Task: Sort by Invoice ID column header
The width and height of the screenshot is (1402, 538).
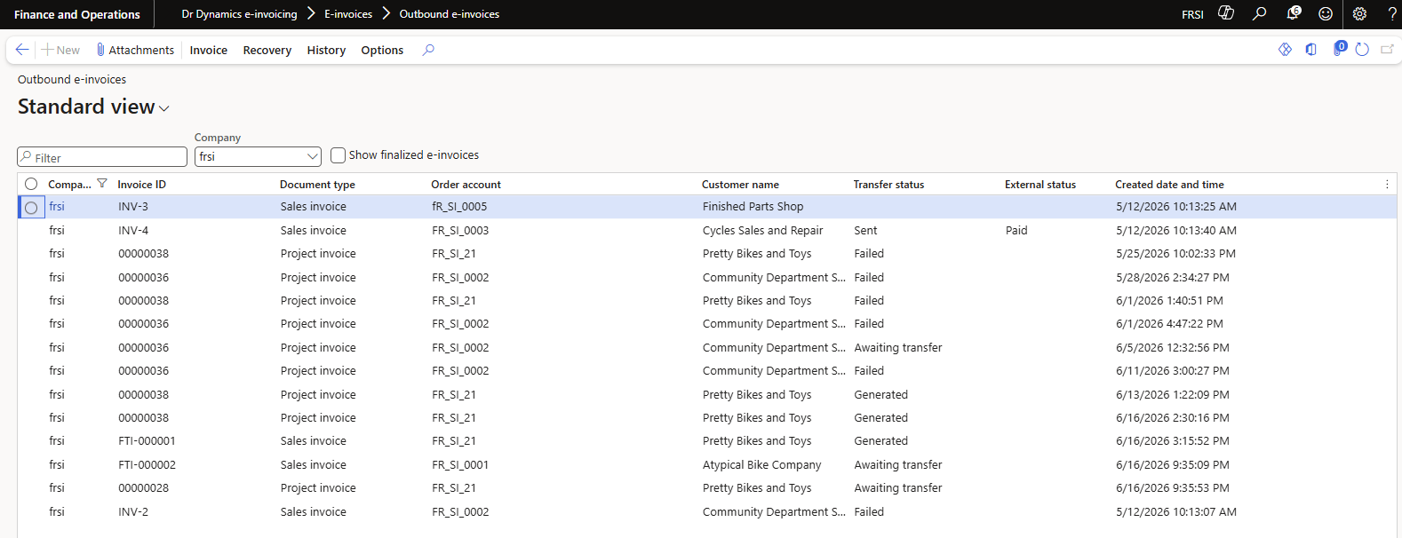Action: [x=141, y=185]
